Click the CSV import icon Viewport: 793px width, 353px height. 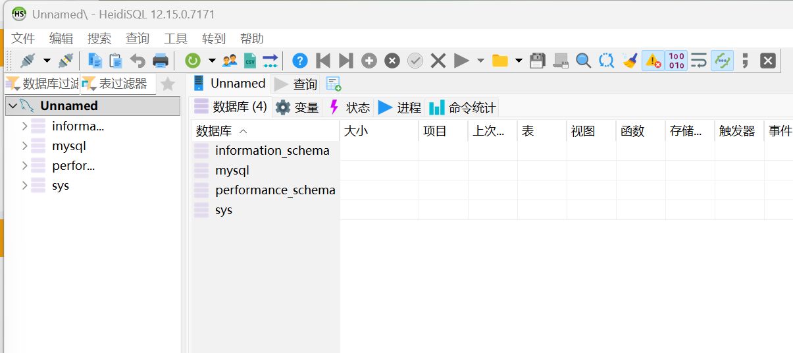(249, 61)
